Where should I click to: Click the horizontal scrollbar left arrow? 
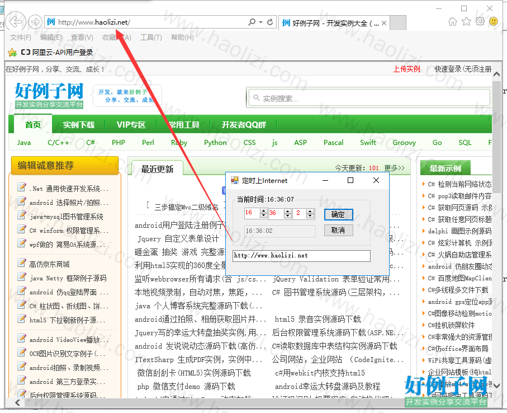click(x=17, y=402)
